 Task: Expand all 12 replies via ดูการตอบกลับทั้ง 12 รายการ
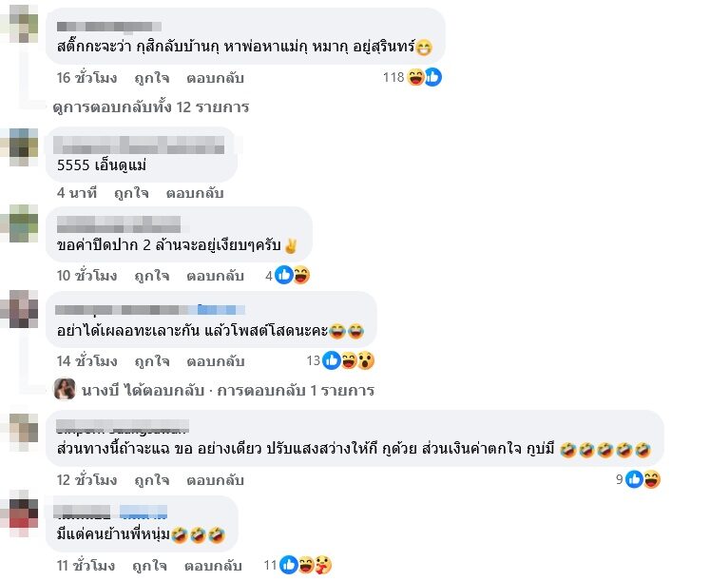pos(151,107)
